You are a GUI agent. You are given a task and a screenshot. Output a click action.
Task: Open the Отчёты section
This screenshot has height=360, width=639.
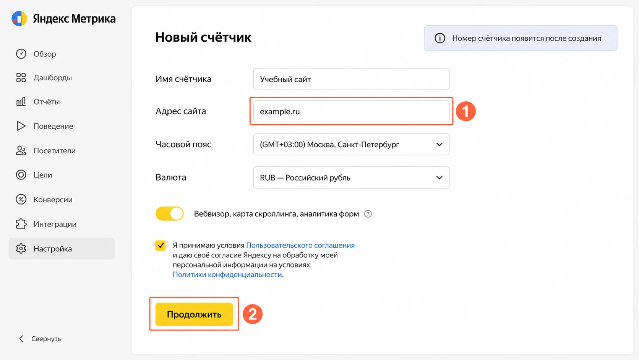[x=62, y=101]
